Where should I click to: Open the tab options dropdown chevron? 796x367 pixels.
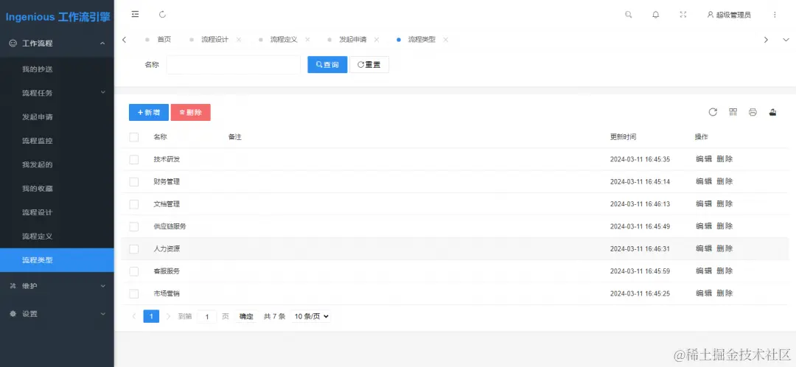tap(786, 40)
